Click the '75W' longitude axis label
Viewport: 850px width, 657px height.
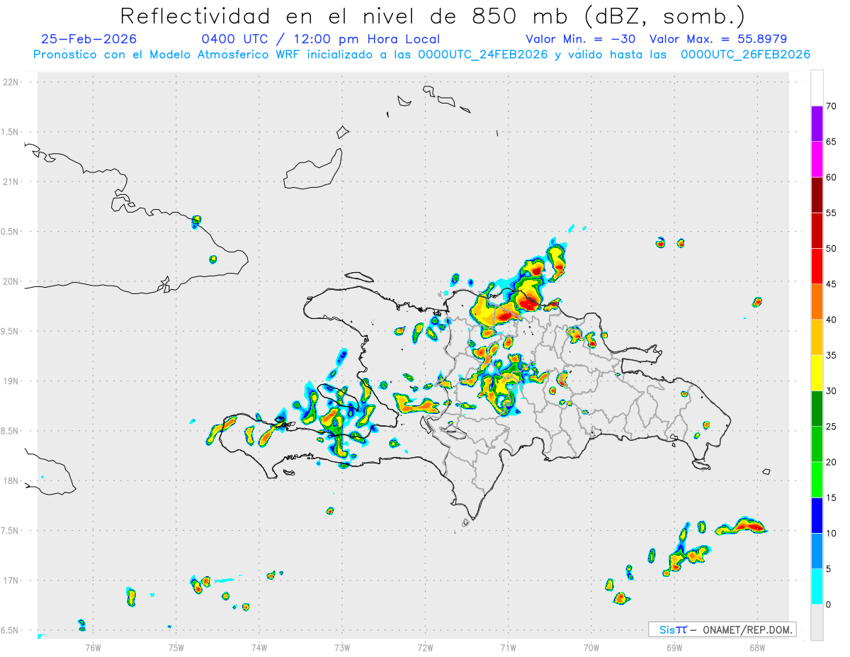coord(176,647)
